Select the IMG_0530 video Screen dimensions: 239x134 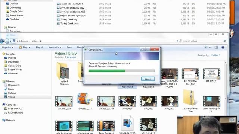[148, 101]
